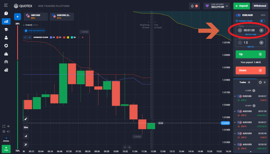Screen dimensions: 270x154
Task: Open the 30m timeframe selector
Action: [x=26, y=128]
